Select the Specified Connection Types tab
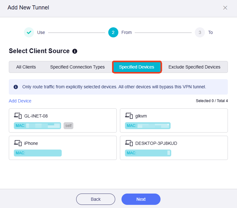Screen dimensions: 237x208 pyautogui.click(x=77, y=67)
